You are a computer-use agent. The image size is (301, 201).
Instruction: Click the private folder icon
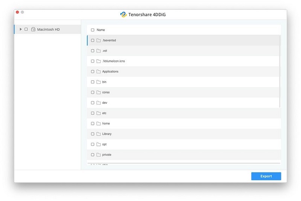tap(98, 154)
